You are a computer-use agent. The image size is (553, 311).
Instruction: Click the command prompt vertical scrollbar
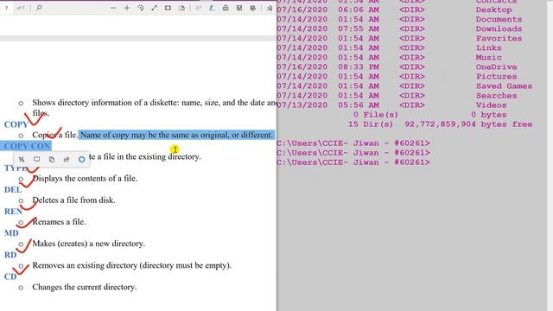click(550, 155)
